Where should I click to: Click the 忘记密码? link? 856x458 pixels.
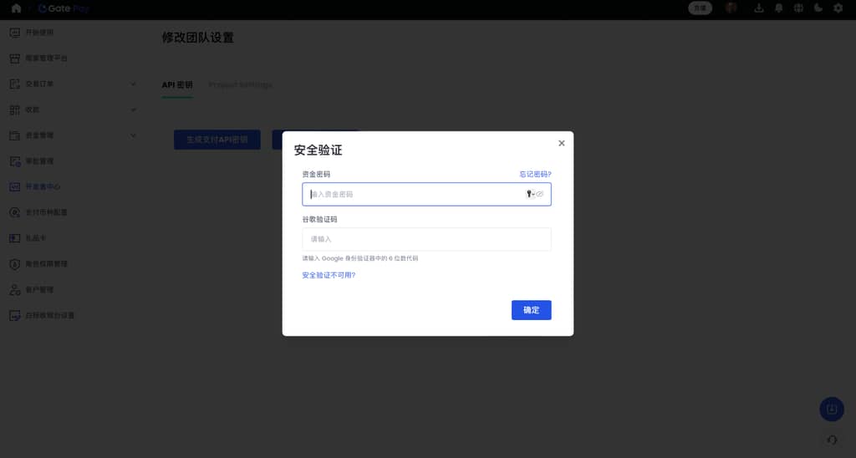click(535, 174)
